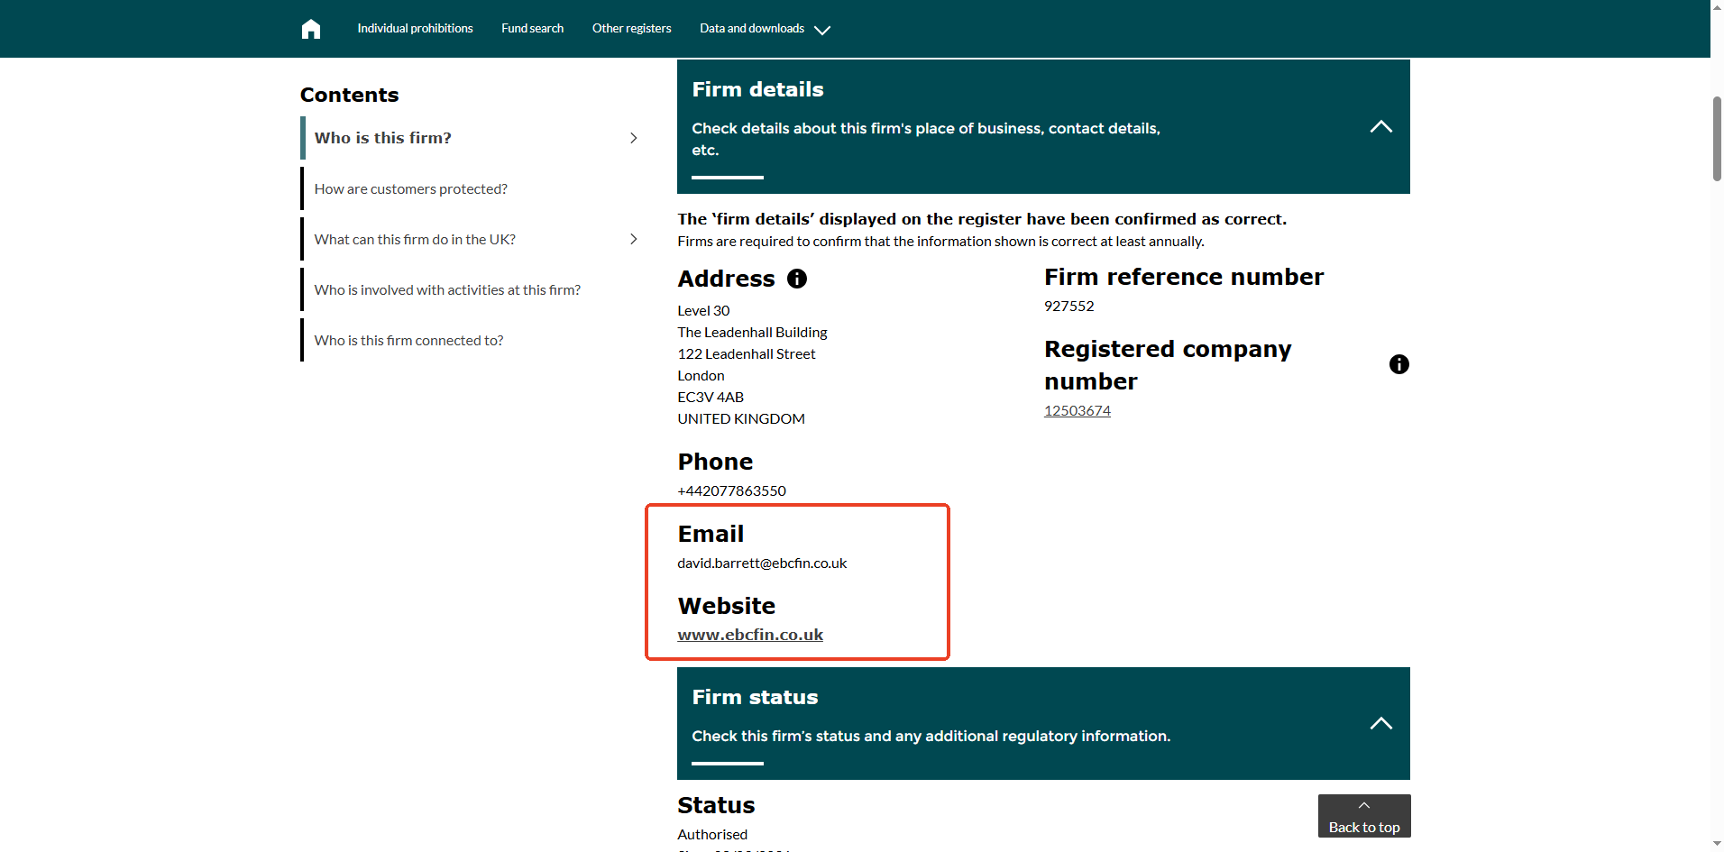The image size is (1724, 852).
Task: Jump to 'Who is this firm connected to?'
Action: click(x=408, y=340)
